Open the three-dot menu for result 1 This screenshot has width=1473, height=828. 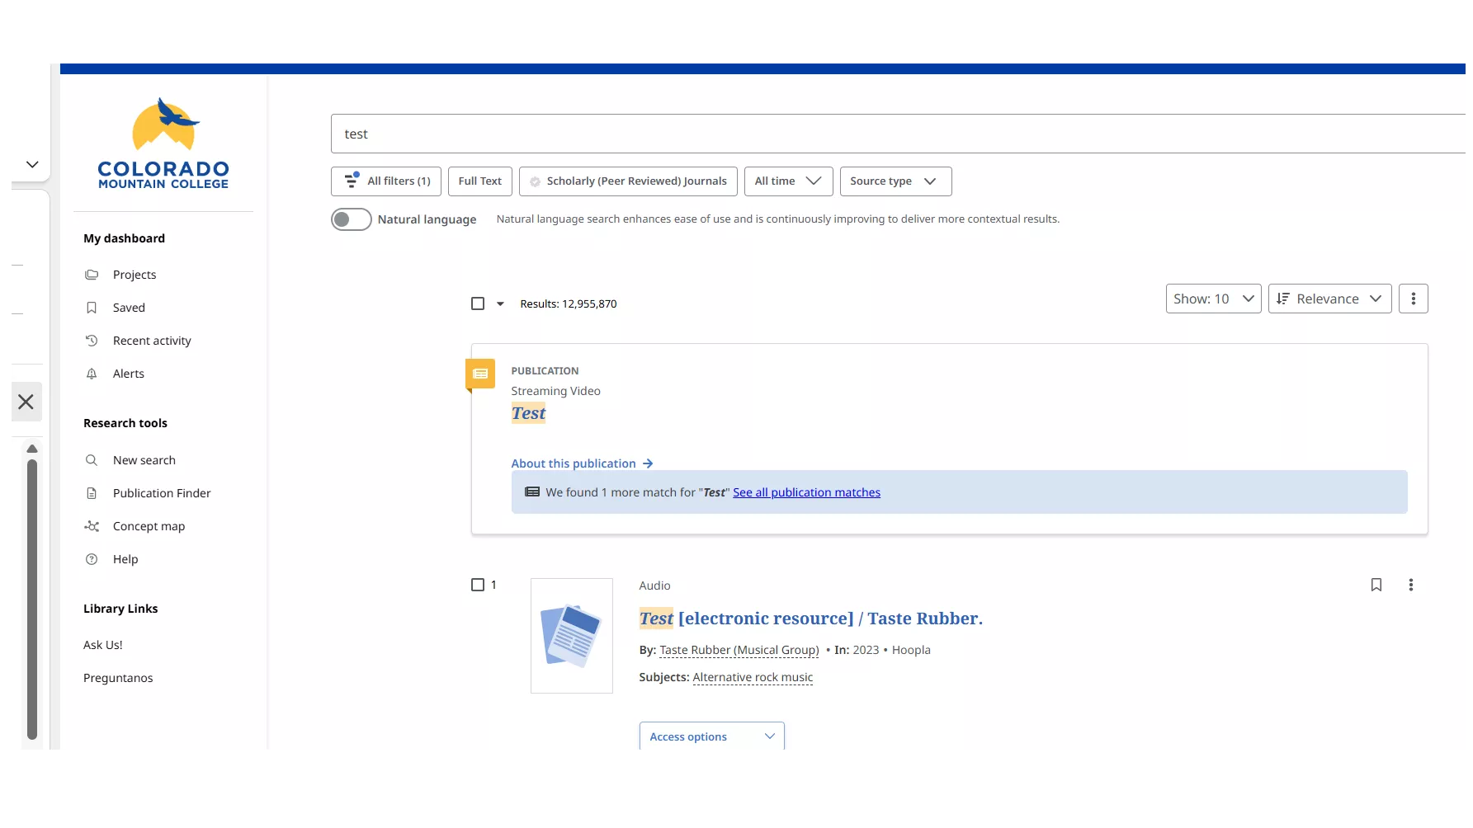(1410, 585)
